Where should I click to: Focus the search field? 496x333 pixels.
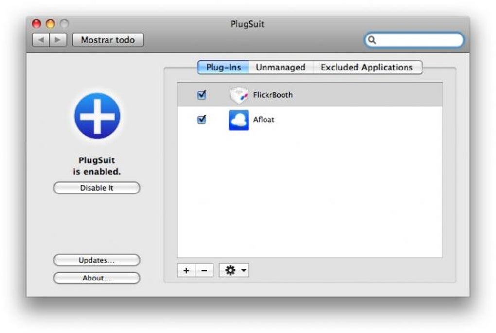point(414,40)
